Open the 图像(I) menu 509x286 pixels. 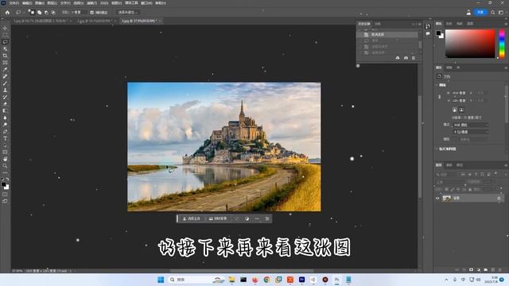point(40,3)
